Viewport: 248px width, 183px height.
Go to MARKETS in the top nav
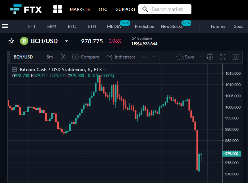coord(80,10)
